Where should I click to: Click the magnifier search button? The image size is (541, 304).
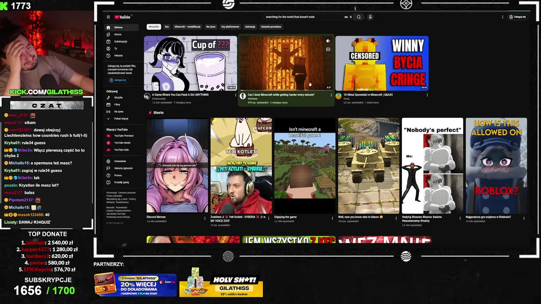pos(359,17)
